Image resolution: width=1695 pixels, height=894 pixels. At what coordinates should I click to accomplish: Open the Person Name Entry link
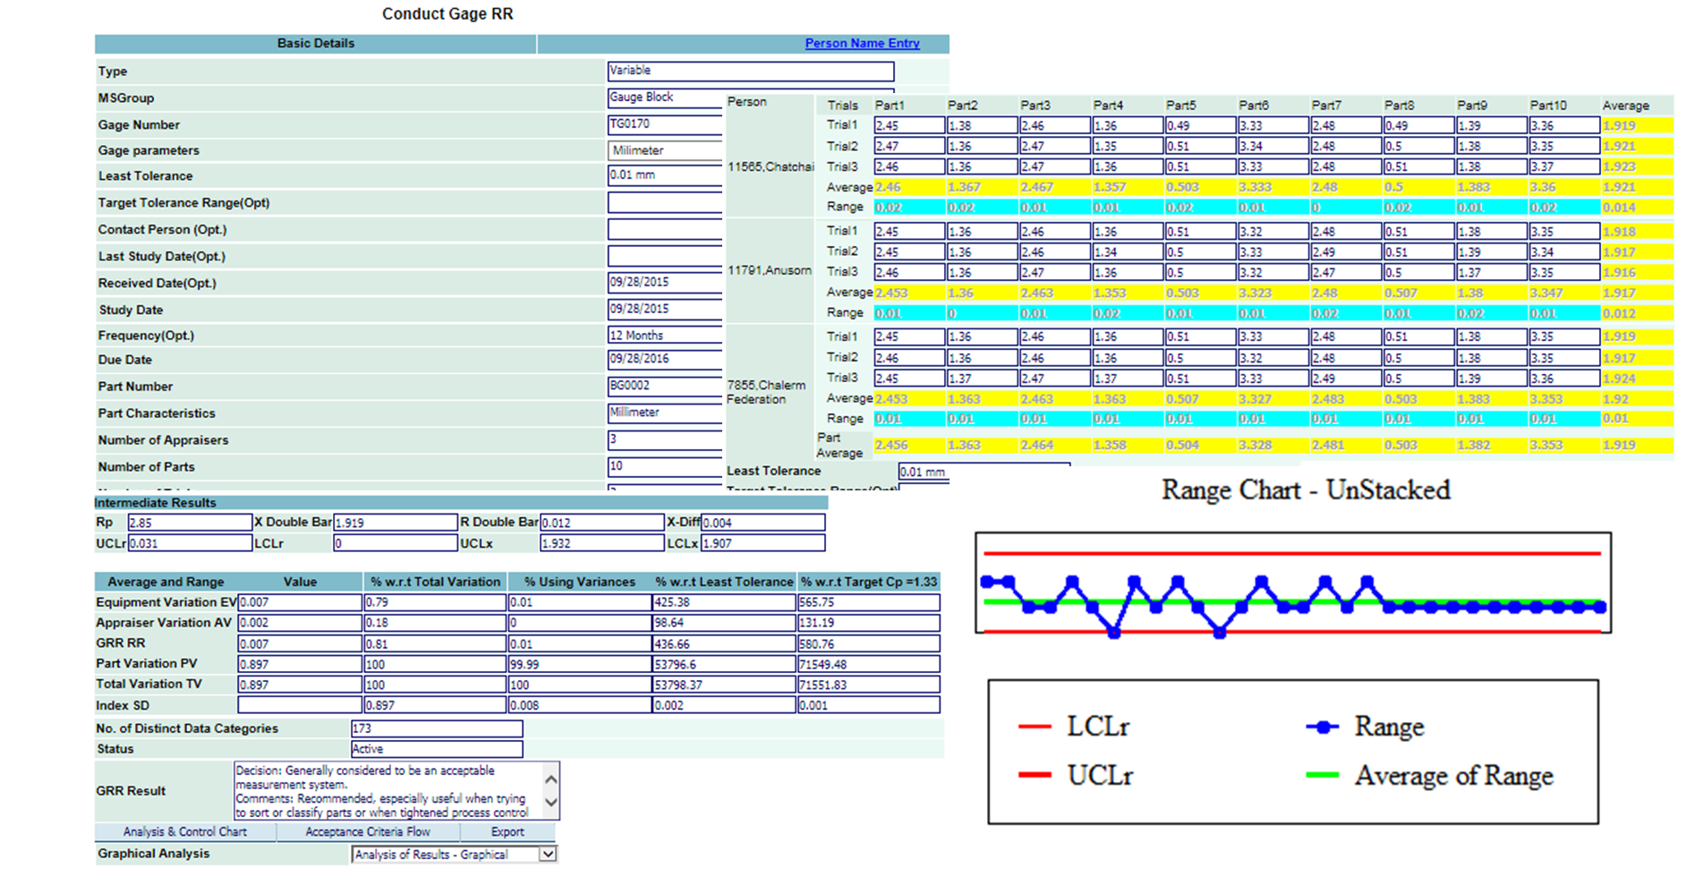(861, 43)
